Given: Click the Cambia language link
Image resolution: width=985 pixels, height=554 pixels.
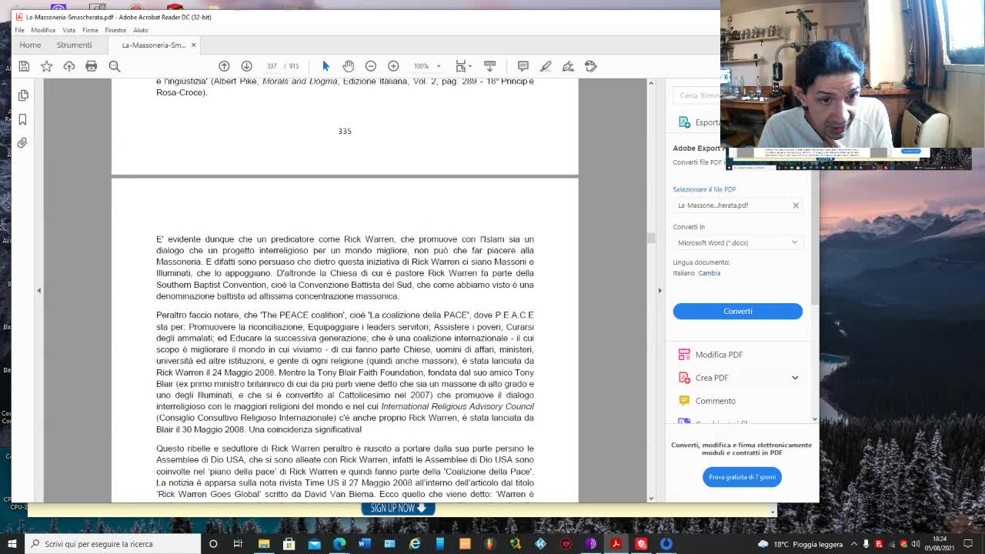Looking at the screenshot, I should [x=710, y=273].
